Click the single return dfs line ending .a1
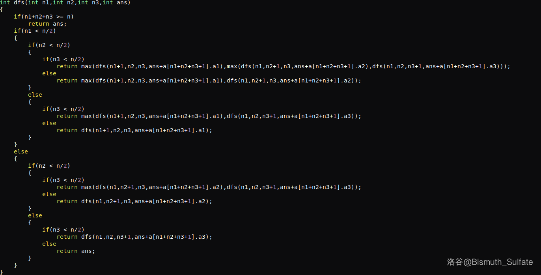541x275 pixels. click(134, 130)
